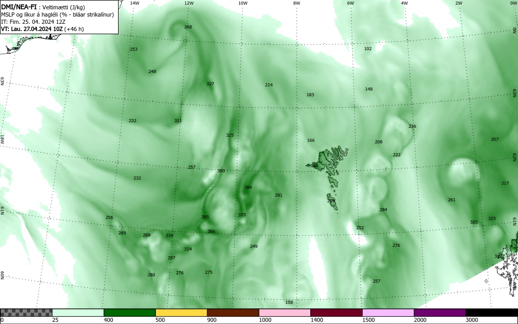Click the map value '327'

click(x=210, y=84)
